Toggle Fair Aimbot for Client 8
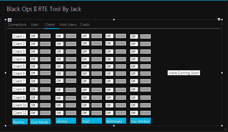The height and width of the screenshot is (132, 228). click(x=140, y=89)
